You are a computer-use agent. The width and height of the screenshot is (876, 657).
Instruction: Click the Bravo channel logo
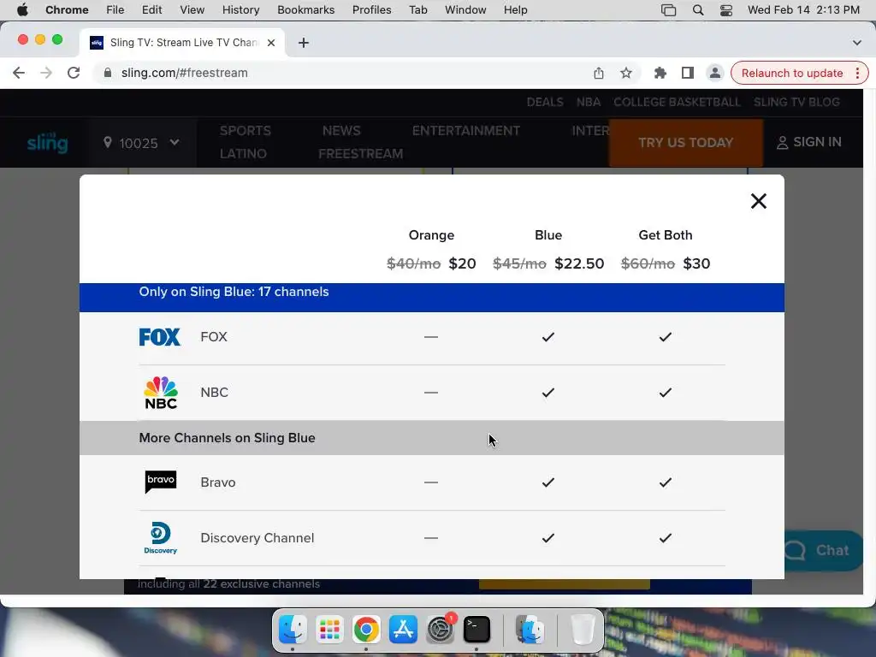pos(161,482)
